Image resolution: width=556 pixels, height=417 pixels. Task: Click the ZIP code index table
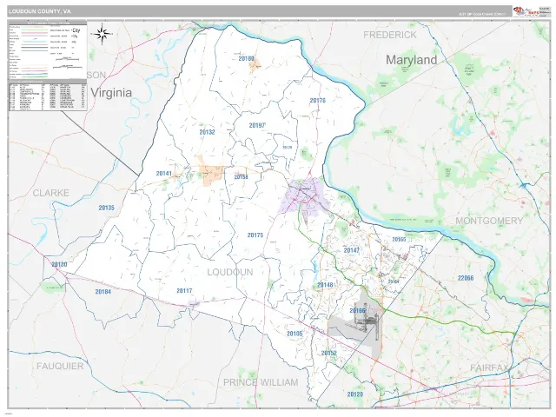click(x=48, y=96)
